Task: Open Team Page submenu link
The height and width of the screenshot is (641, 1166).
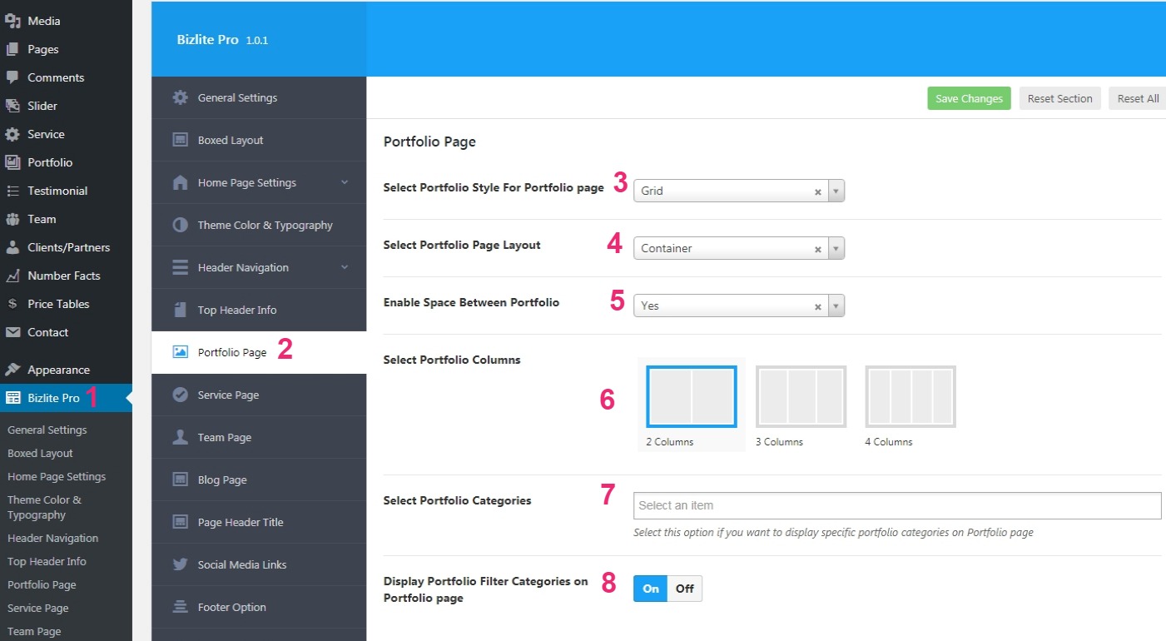Action: [x=34, y=632]
